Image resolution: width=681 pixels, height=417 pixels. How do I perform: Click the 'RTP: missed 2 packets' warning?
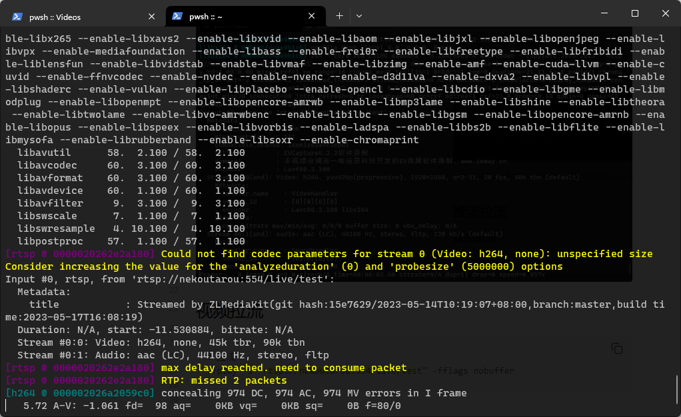(x=224, y=380)
